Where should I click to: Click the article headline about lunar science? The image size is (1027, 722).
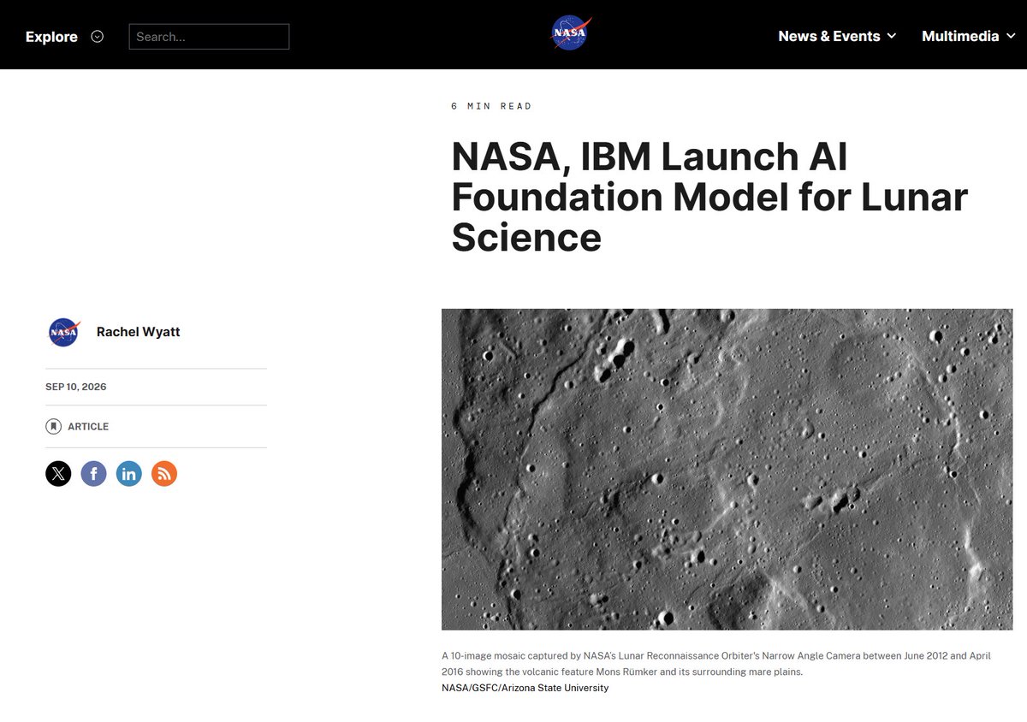click(x=709, y=197)
